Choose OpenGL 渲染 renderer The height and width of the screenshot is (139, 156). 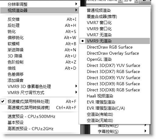click(x=115, y=59)
